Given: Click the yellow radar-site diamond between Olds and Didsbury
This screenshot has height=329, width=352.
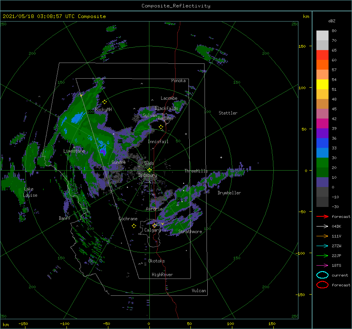Looking at the screenshot, I should click(x=149, y=170).
